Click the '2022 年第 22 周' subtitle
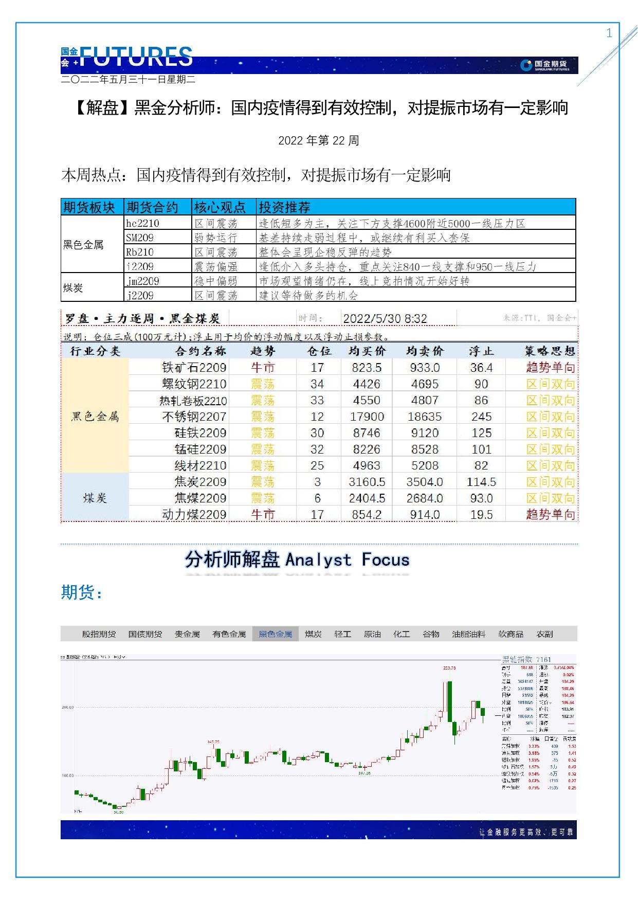Screen dimensions: 638x902 319,140
